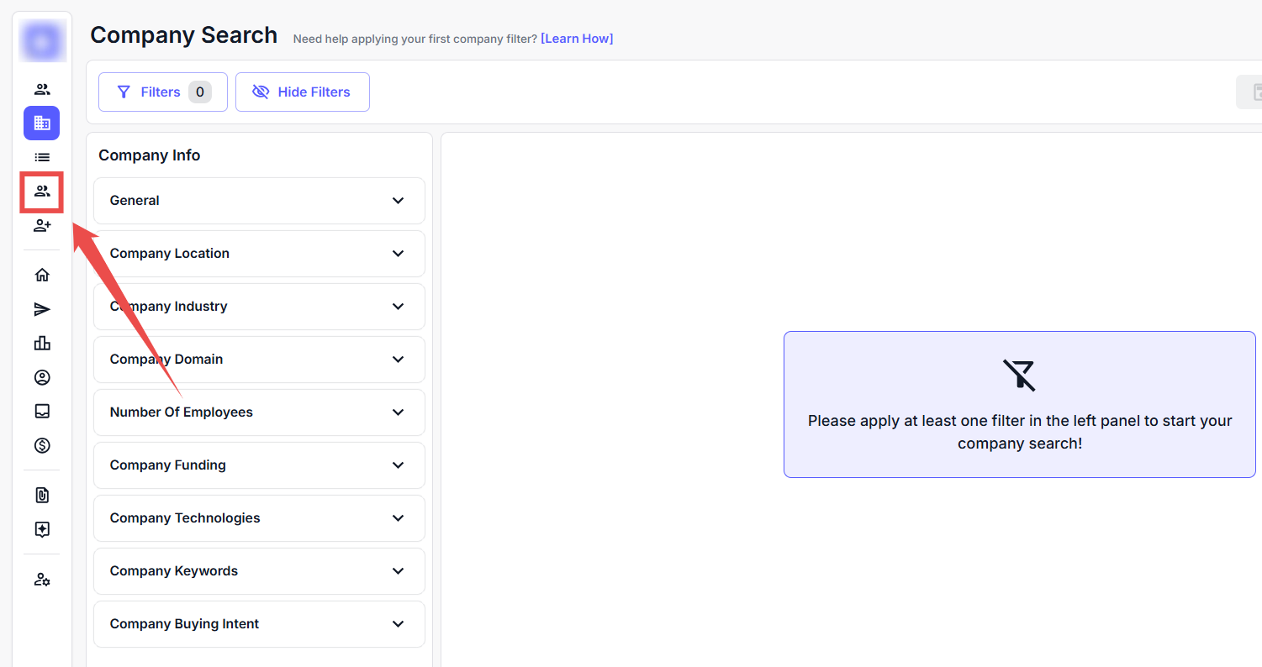Image resolution: width=1262 pixels, height=667 pixels.
Task: Open the inbox tray icon
Action: [x=42, y=411]
